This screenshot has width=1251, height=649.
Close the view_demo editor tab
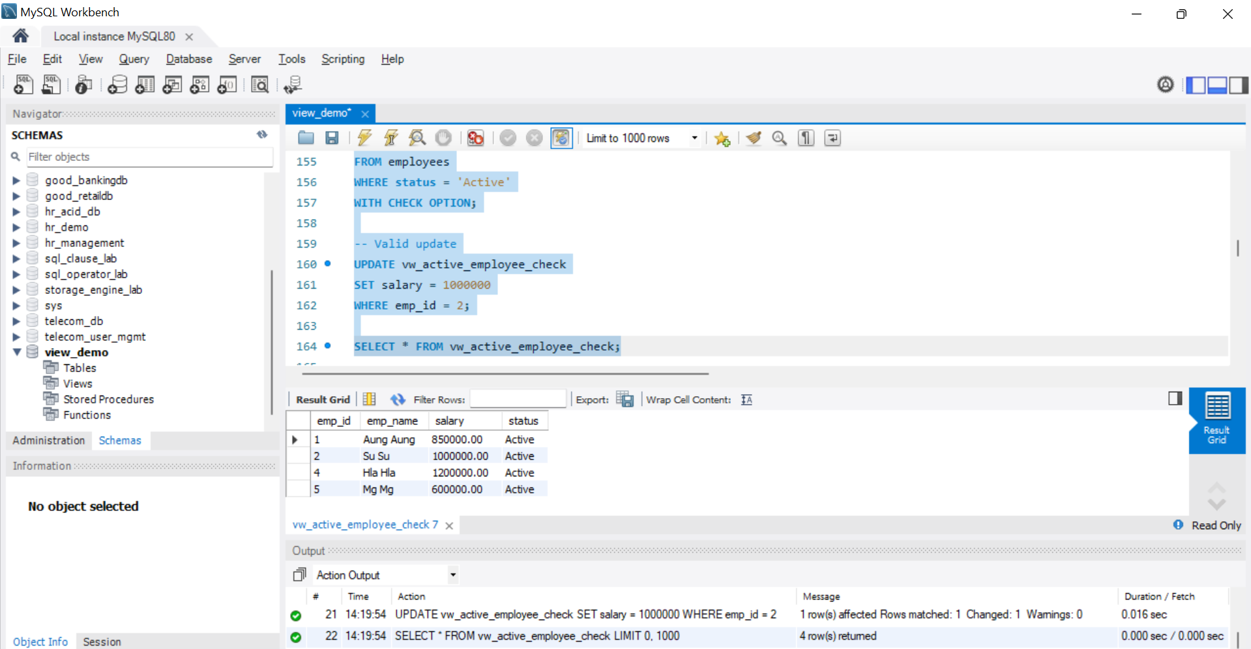(x=365, y=114)
